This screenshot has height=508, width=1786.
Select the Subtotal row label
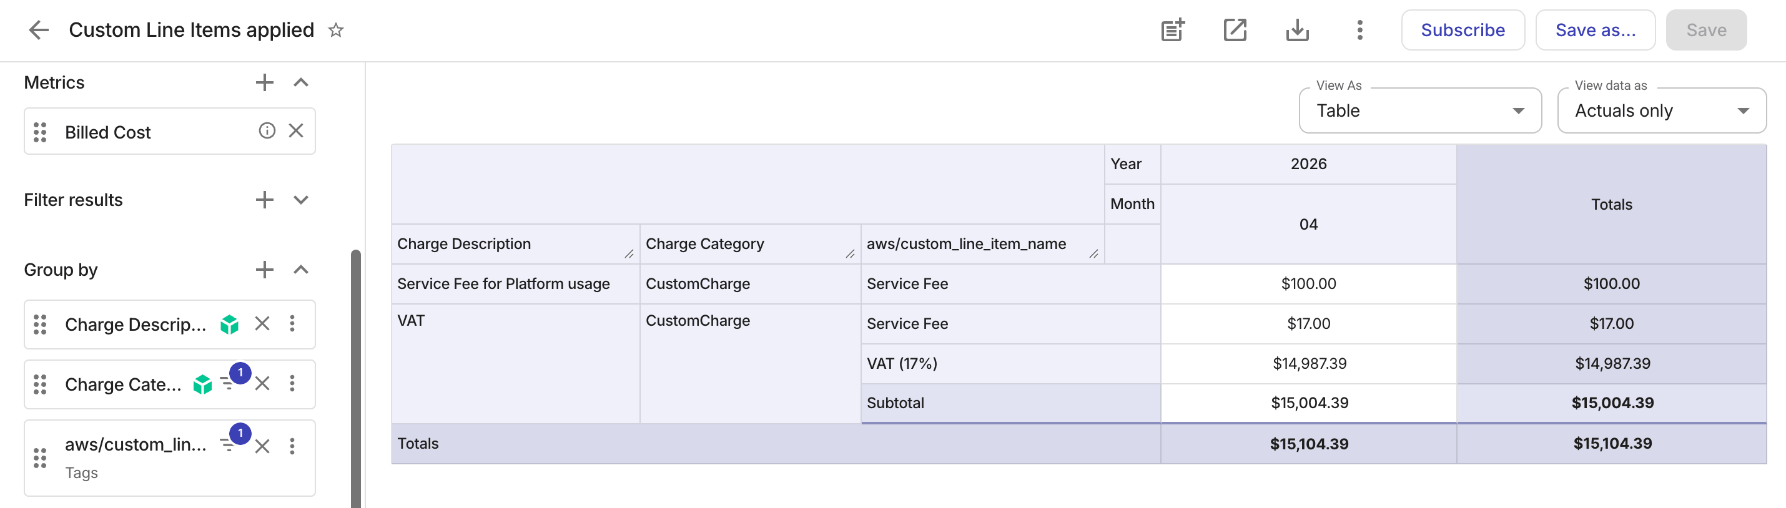pyautogui.click(x=1010, y=403)
